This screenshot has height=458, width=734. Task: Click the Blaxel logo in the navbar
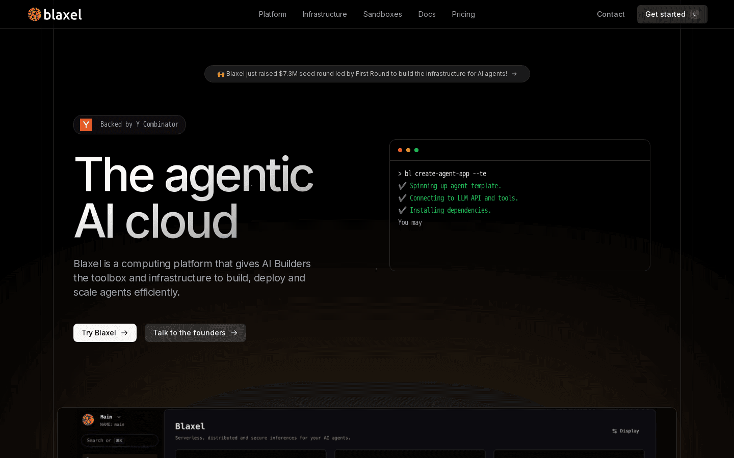tap(55, 14)
